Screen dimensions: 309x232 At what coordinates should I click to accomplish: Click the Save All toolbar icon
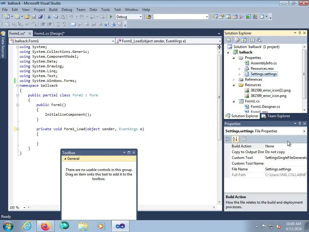pyautogui.click(x=41, y=17)
